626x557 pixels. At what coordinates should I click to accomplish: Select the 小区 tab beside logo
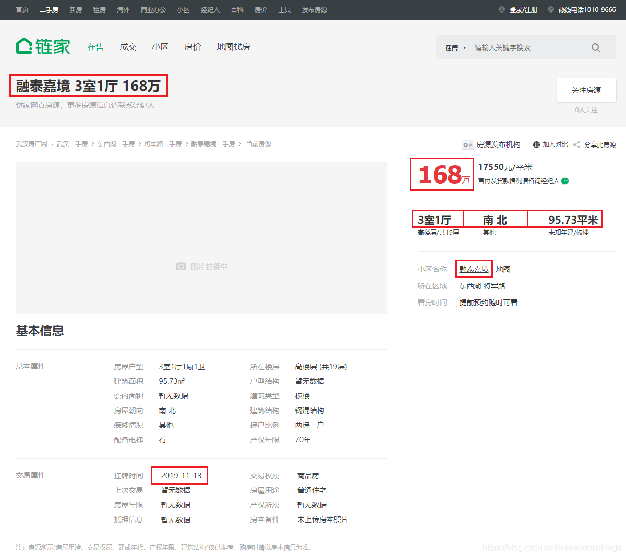tap(160, 46)
